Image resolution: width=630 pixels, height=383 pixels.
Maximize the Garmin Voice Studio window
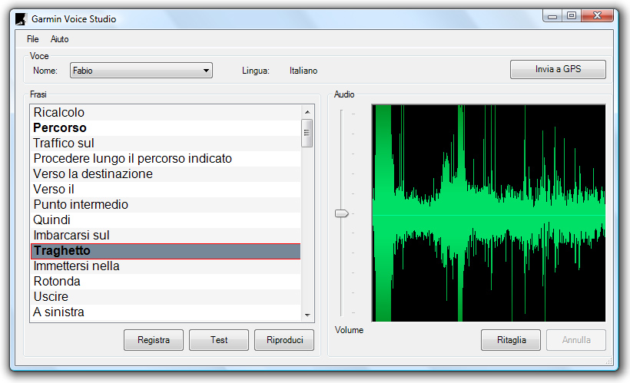point(572,16)
